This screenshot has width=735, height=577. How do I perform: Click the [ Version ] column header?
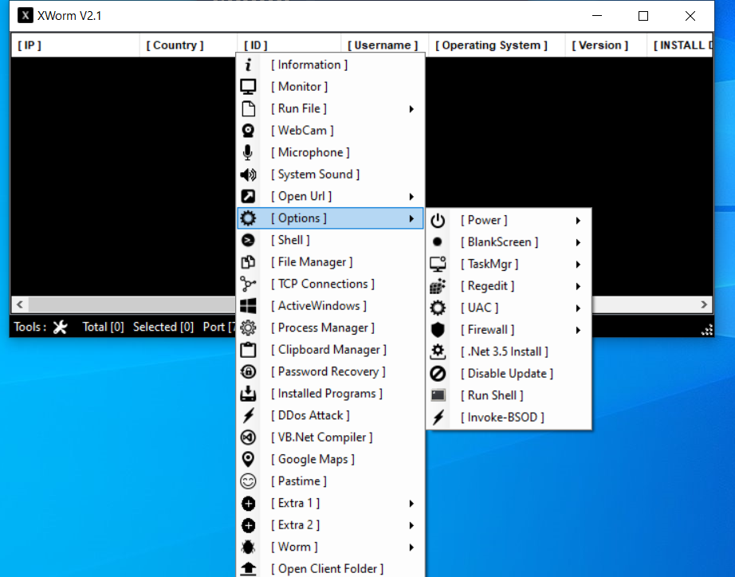(606, 45)
